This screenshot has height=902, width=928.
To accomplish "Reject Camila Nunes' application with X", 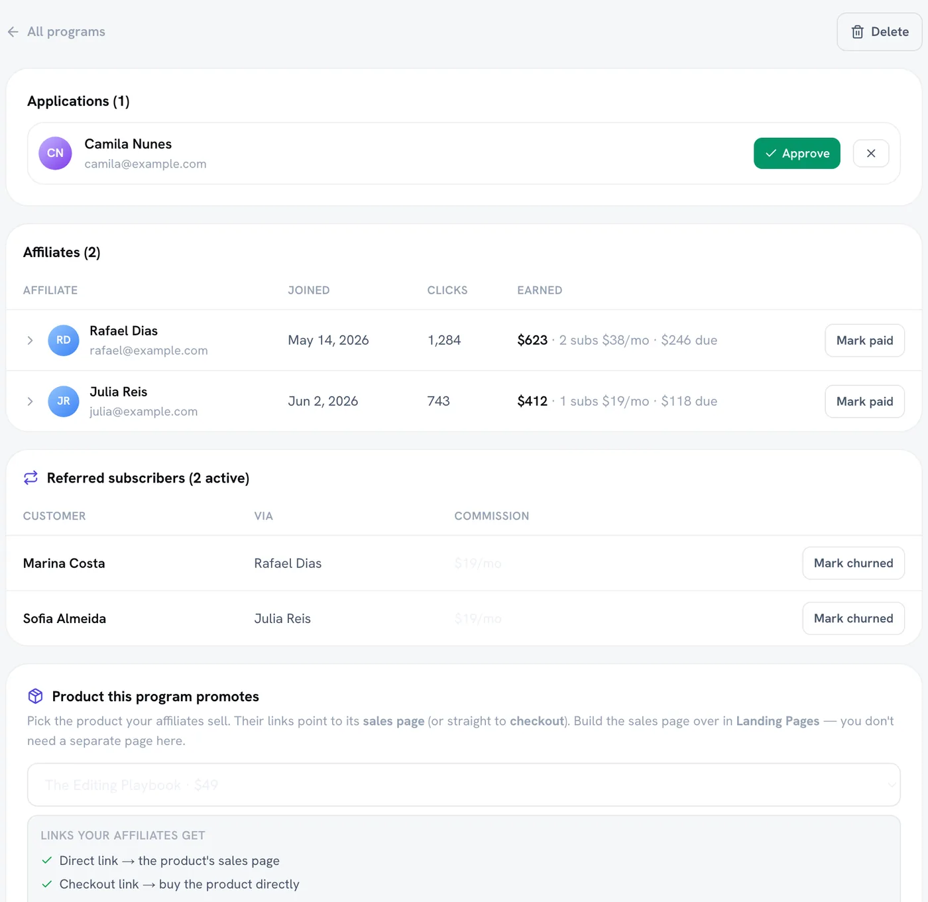I will tap(871, 153).
